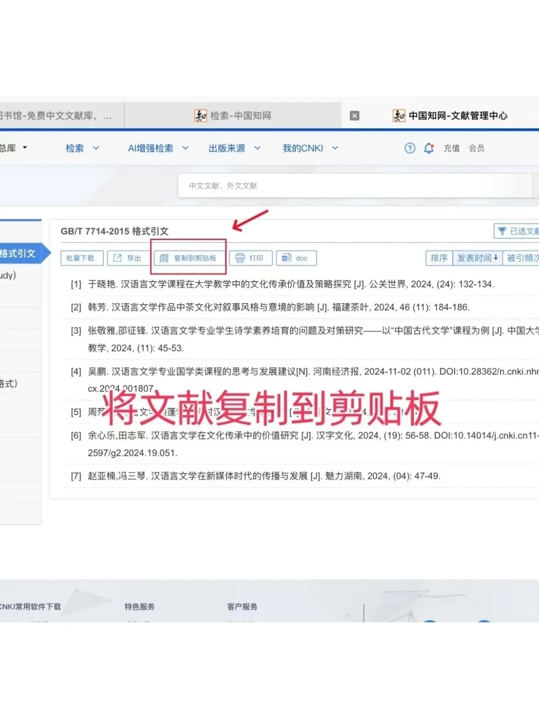Sort by 发表时间
Screen dimensions: 539x718
478,258
